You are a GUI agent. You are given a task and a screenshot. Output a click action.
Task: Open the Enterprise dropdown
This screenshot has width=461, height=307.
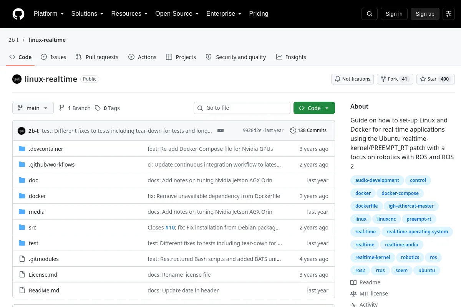point(224,14)
